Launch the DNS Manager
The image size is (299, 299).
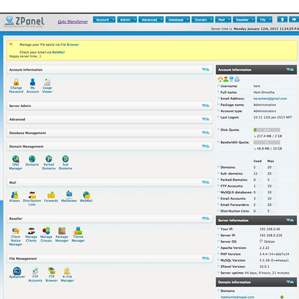[16, 163]
